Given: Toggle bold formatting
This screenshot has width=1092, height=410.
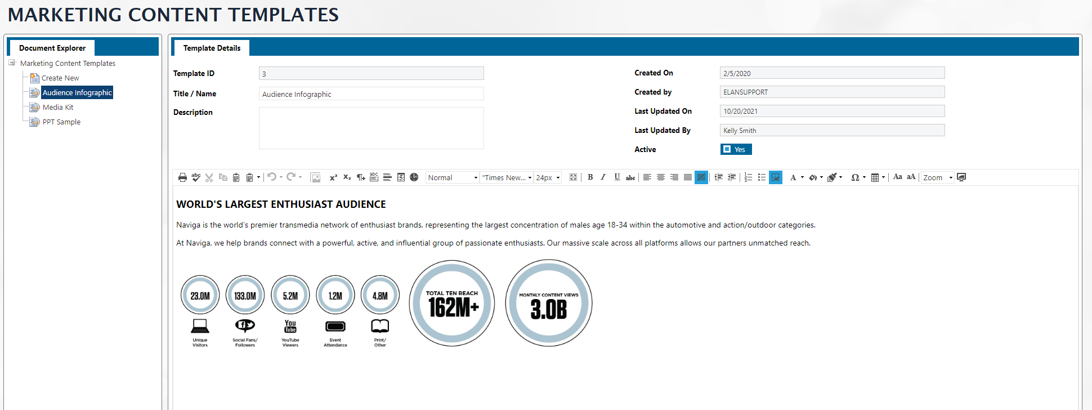Looking at the screenshot, I should coord(590,177).
